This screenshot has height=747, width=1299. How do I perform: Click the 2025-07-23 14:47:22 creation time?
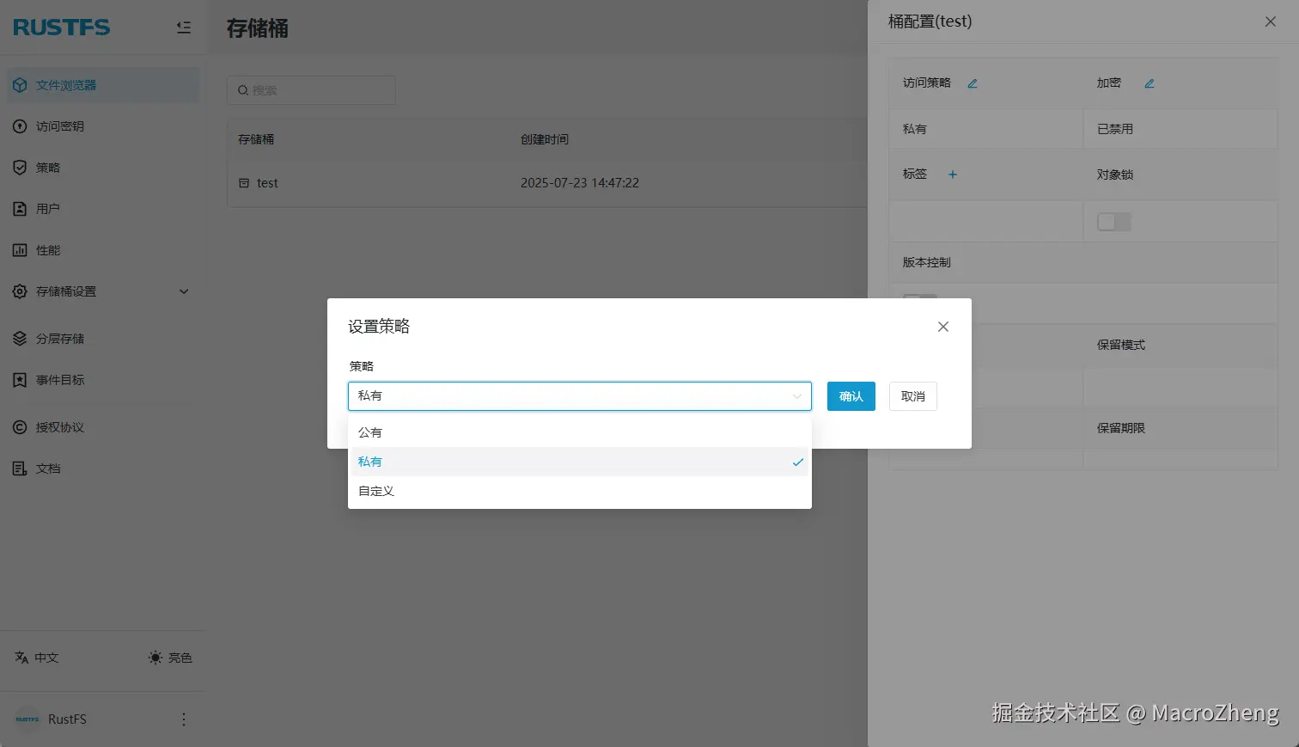point(580,183)
